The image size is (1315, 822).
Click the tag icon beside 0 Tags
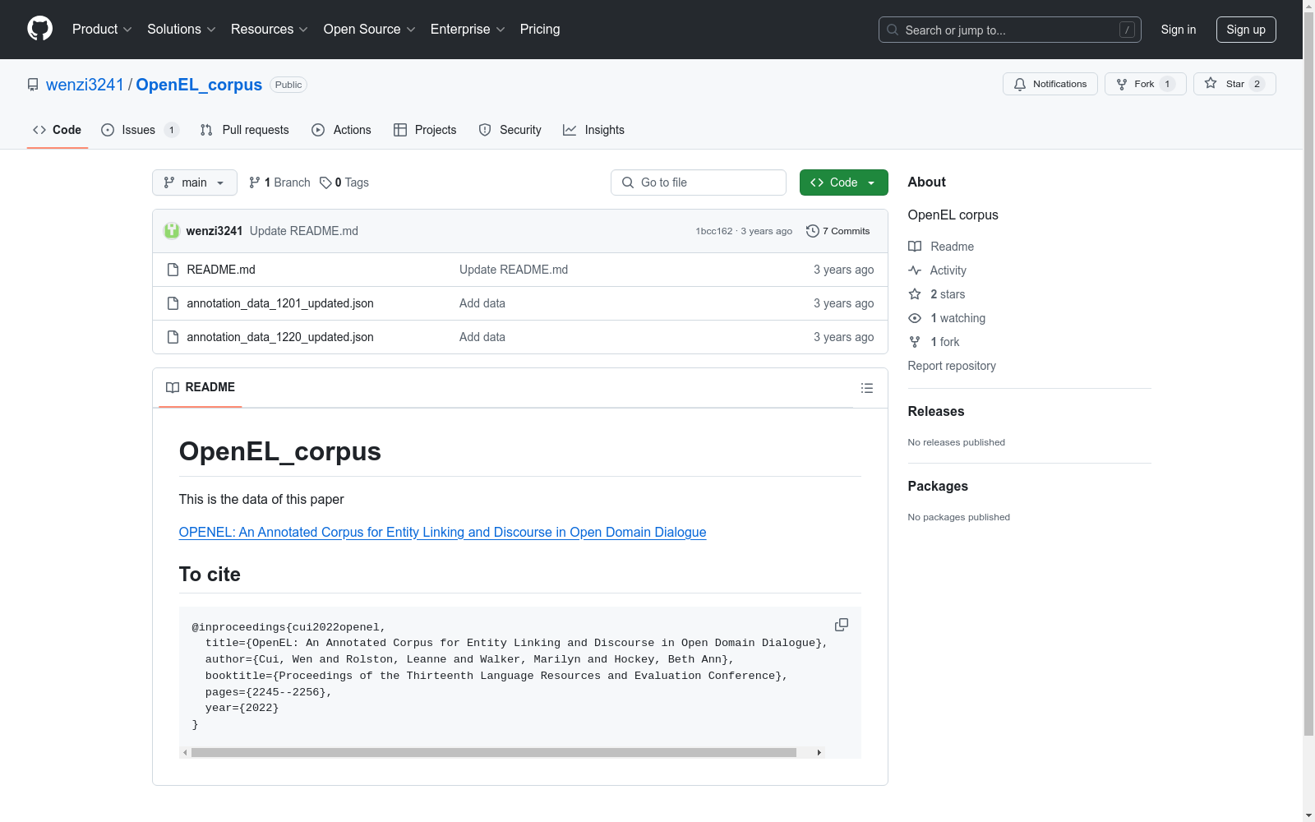325,182
